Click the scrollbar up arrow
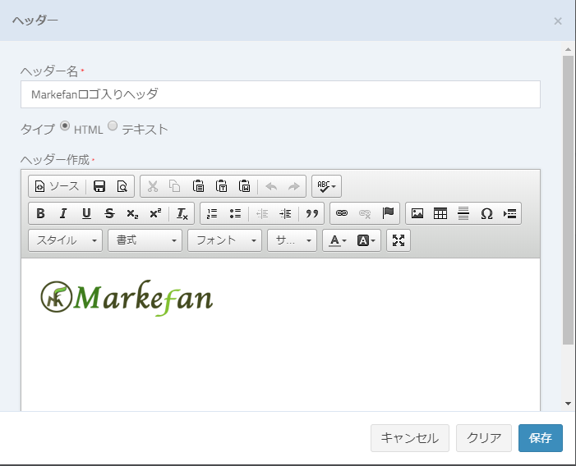 [568, 49]
